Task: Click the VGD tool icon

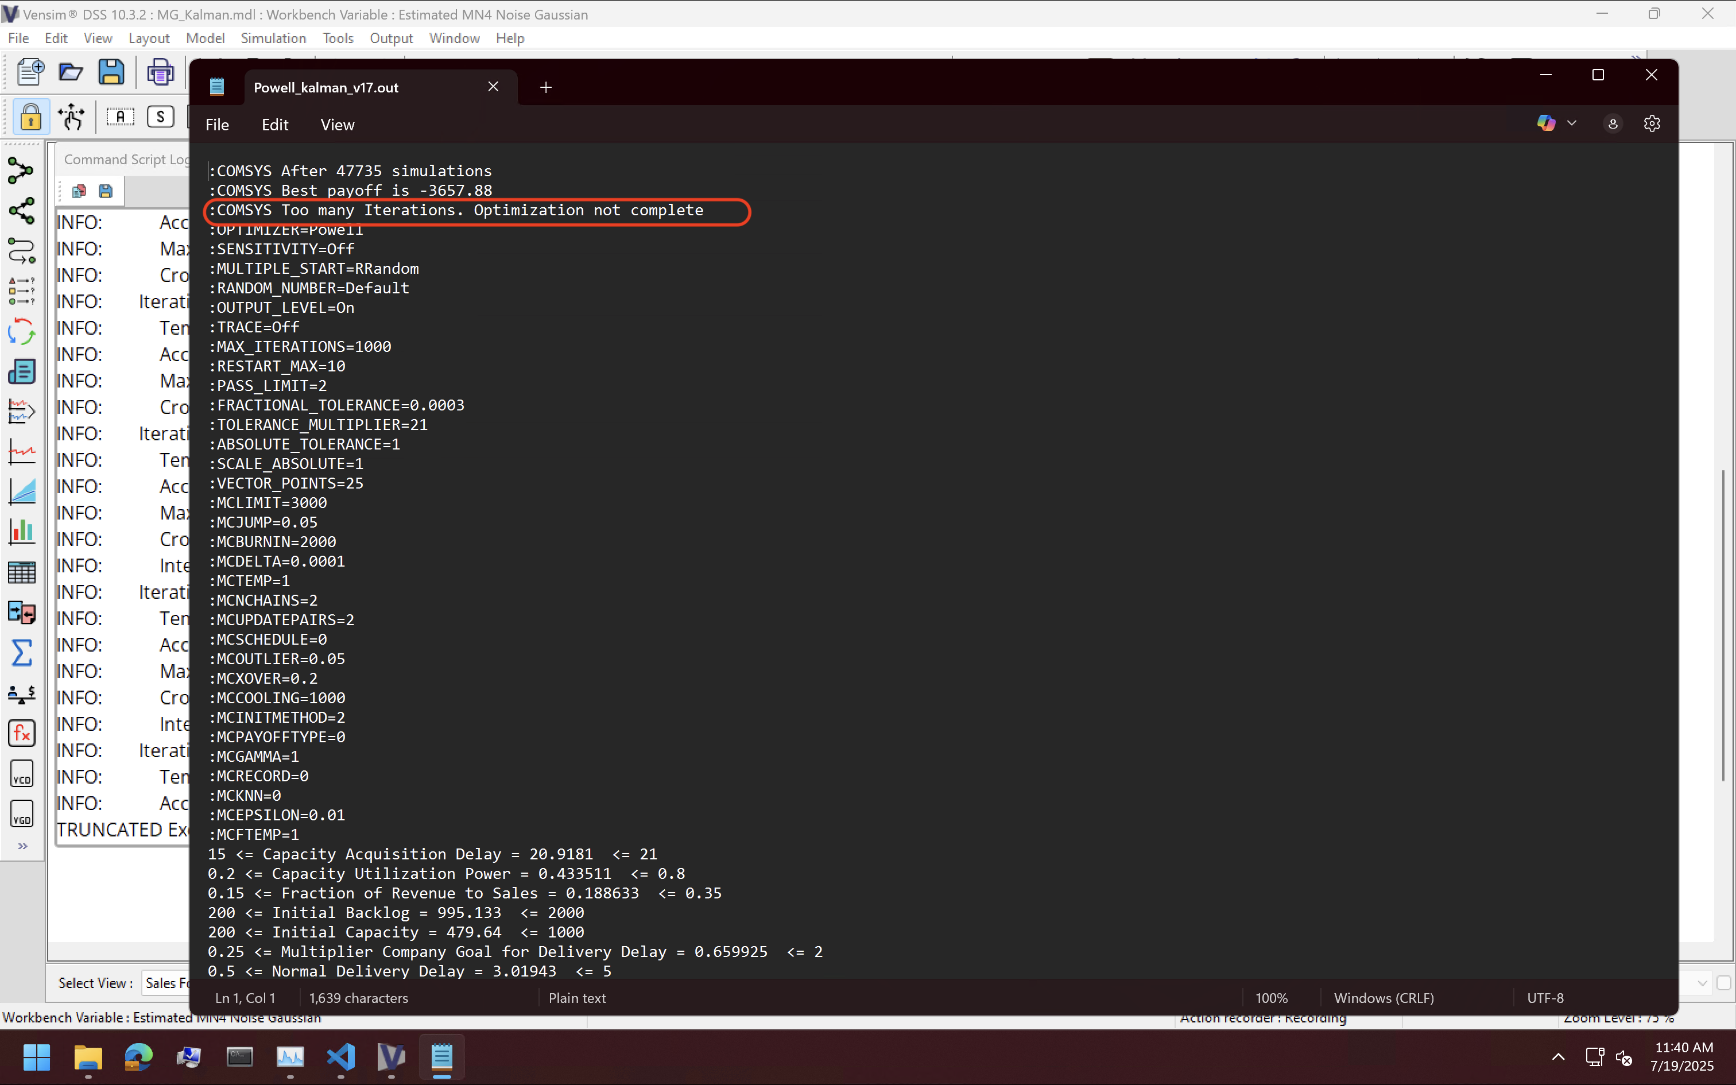Action: coord(21,814)
